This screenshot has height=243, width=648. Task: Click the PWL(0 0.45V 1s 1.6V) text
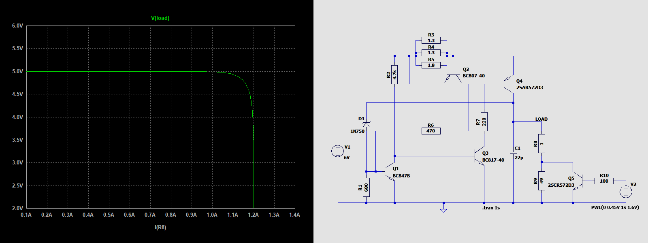pyautogui.click(x=615, y=207)
